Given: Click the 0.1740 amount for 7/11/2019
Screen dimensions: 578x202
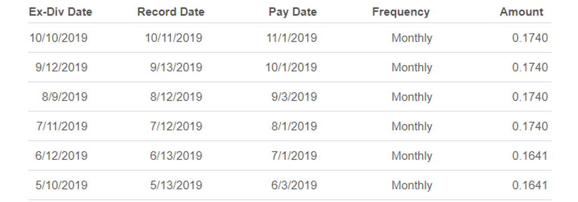Looking at the screenshot, I should tap(530, 126).
